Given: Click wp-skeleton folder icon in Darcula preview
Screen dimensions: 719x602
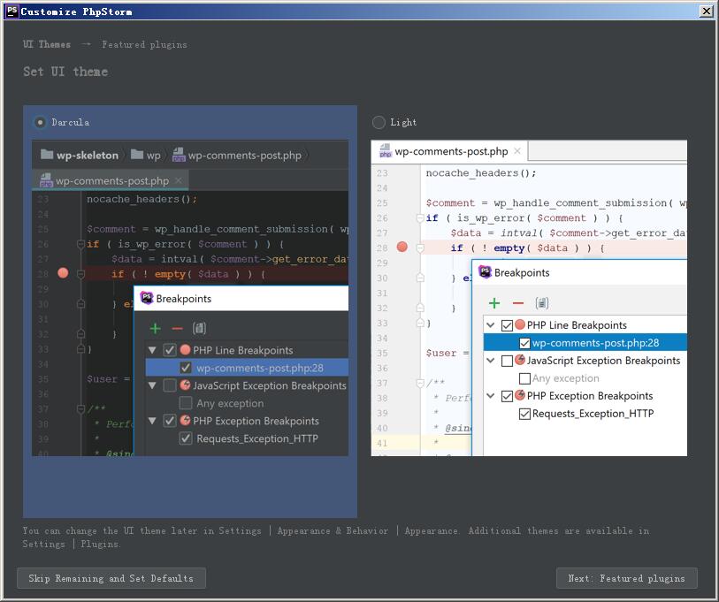Looking at the screenshot, I should pos(47,155).
